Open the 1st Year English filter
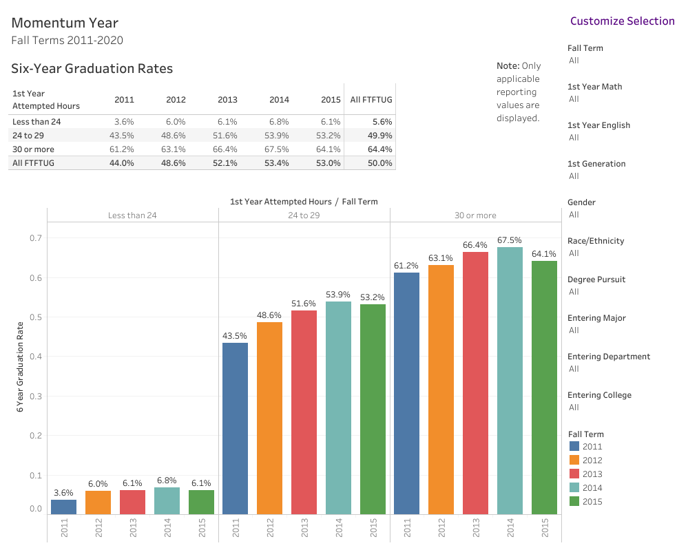This screenshot has height=550, width=688. [x=620, y=138]
